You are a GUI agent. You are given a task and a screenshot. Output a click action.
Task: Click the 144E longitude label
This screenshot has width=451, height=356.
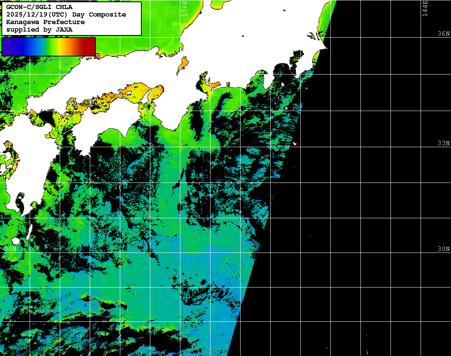tap(425, 8)
